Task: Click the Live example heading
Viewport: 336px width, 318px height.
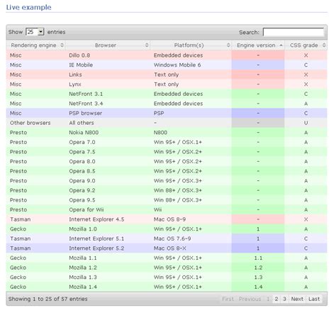Action: [28, 7]
